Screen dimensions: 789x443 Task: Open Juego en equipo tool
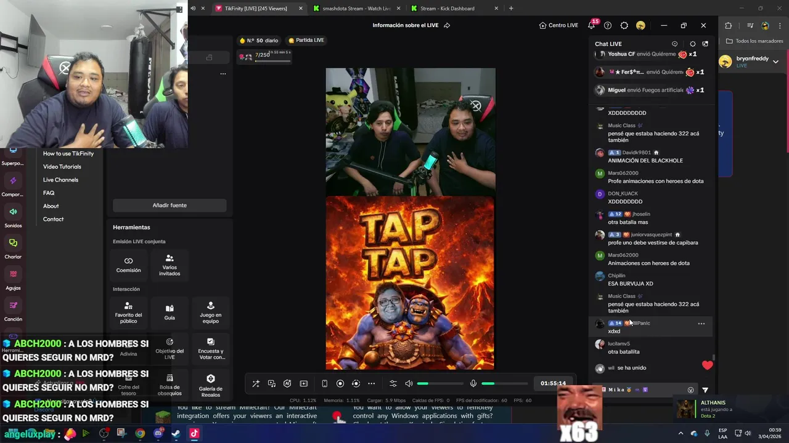coord(210,313)
